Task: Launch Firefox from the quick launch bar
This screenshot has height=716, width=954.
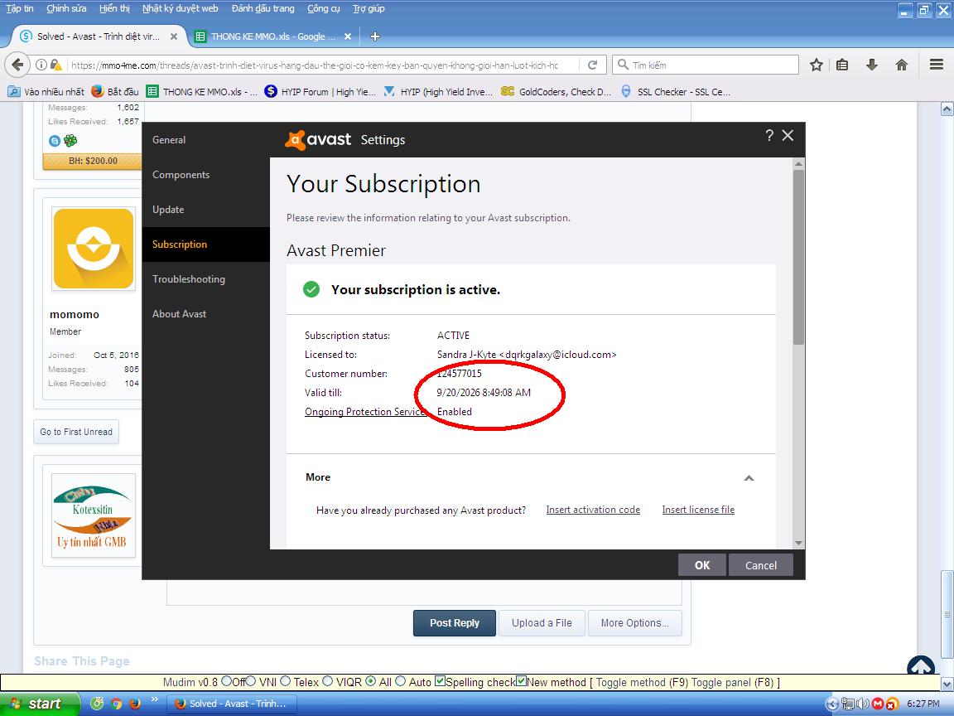Action: coord(135,704)
